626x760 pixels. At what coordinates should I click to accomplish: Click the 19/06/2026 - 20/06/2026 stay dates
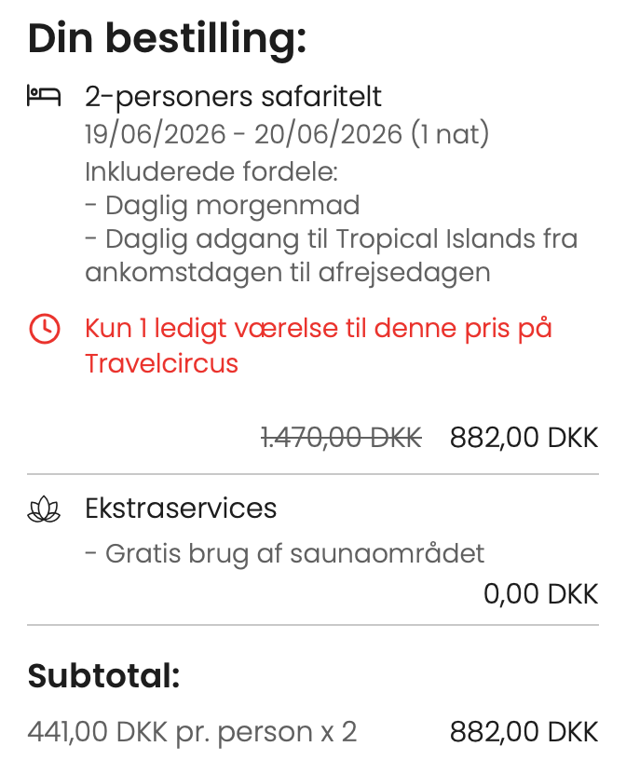287,134
